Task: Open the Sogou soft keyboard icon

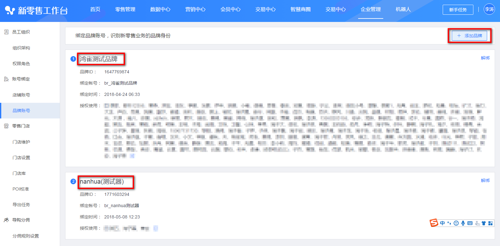Action: coord(470,223)
